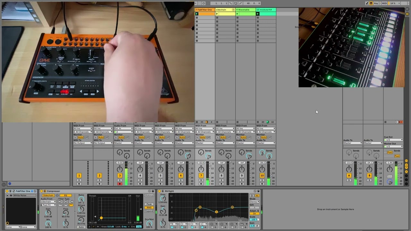Arm track 3 for recording
Screen dimensions: 411x231
(x=120, y=184)
